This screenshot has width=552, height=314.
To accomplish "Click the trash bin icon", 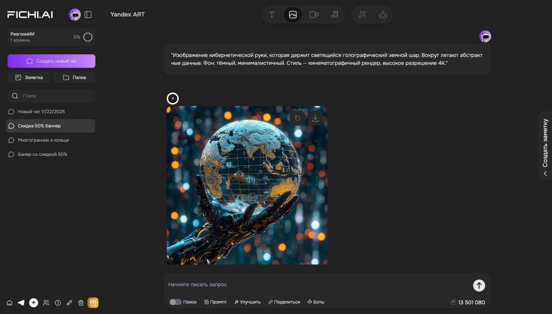I will click(81, 303).
